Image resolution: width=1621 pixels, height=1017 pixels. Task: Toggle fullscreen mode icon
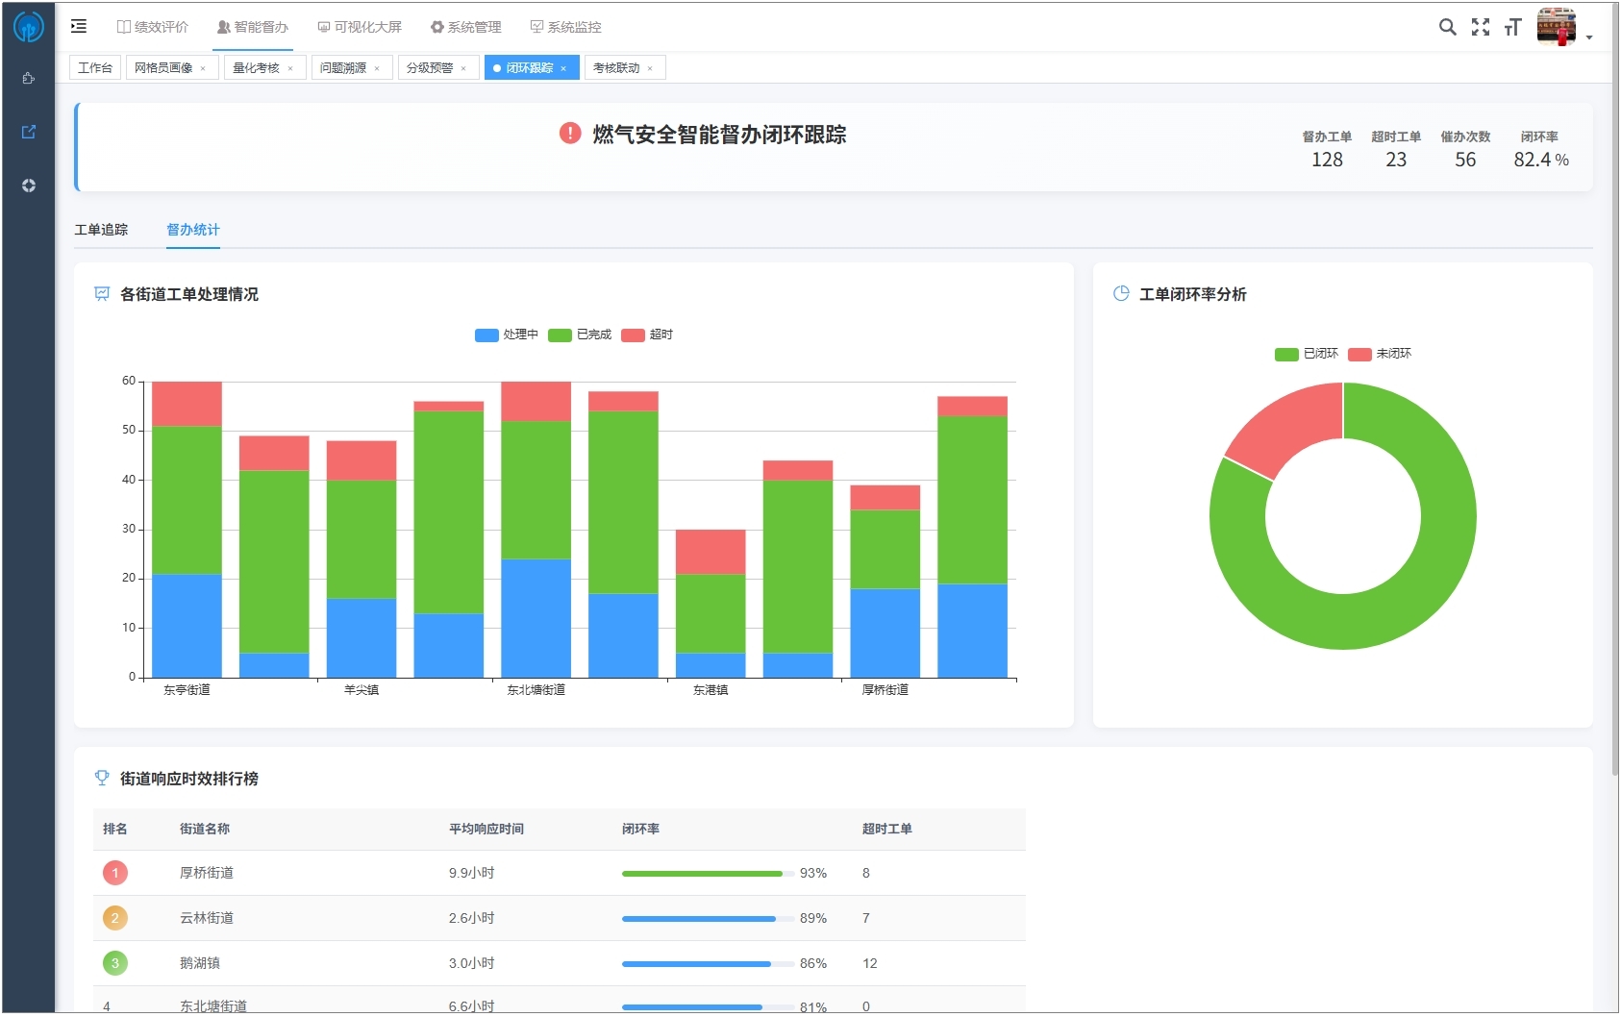coord(1481,27)
